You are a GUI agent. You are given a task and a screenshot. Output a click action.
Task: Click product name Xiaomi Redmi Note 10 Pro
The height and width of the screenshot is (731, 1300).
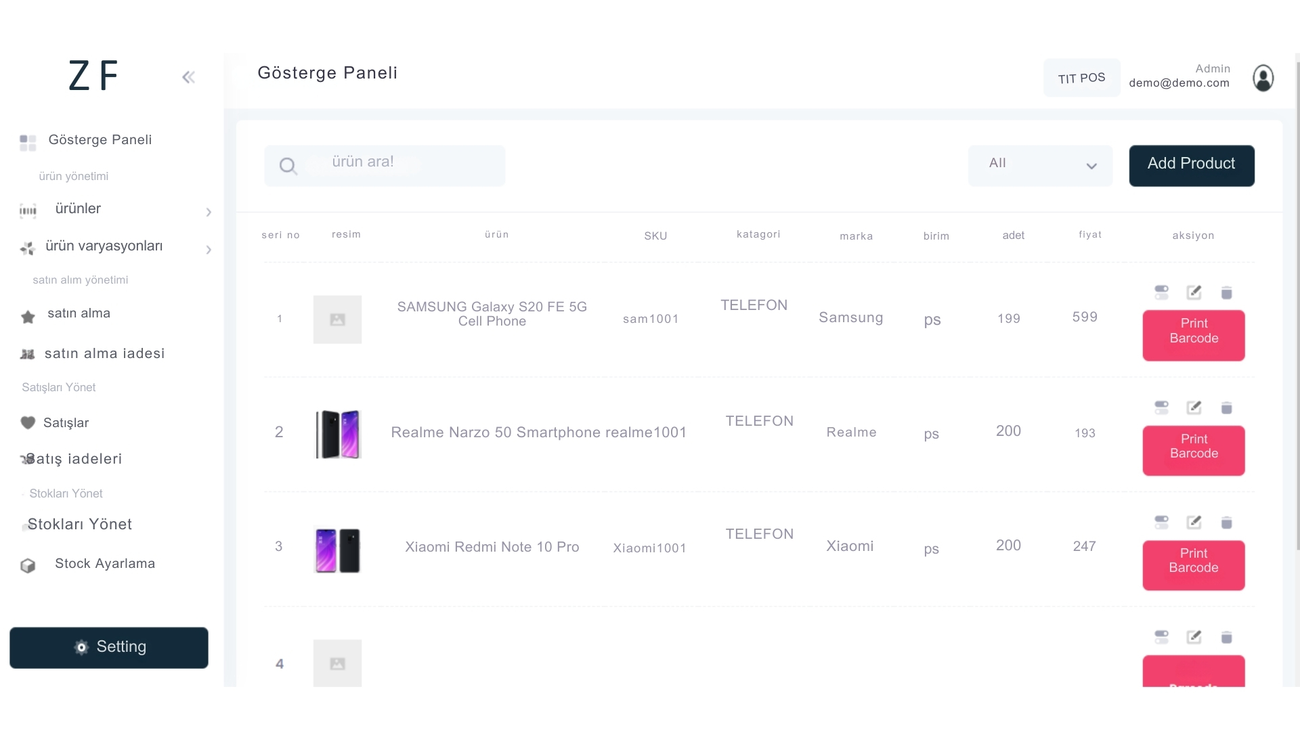pos(492,547)
